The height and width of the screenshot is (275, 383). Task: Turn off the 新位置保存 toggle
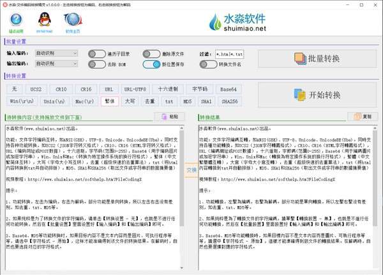point(152,64)
